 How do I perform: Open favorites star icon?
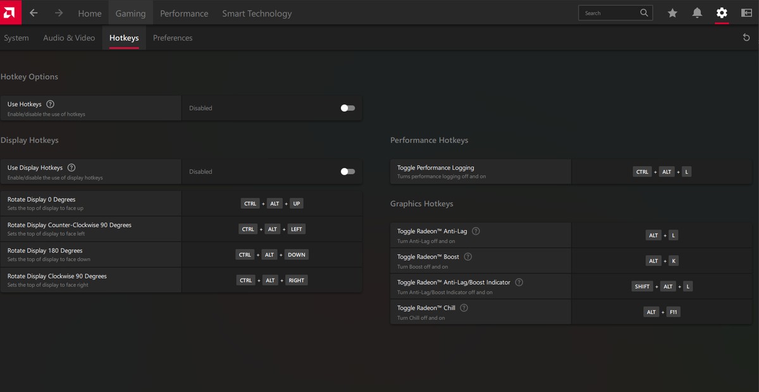coord(672,13)
